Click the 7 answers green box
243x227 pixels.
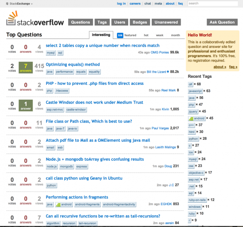point(26,68)
